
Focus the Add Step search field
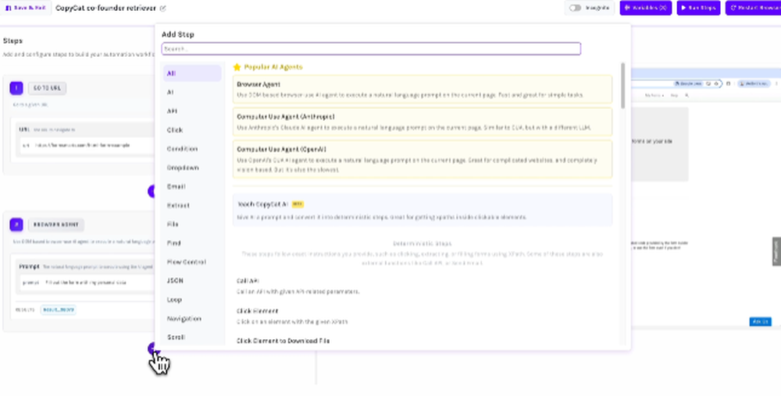pyautogui.click(x=371, y=48)
